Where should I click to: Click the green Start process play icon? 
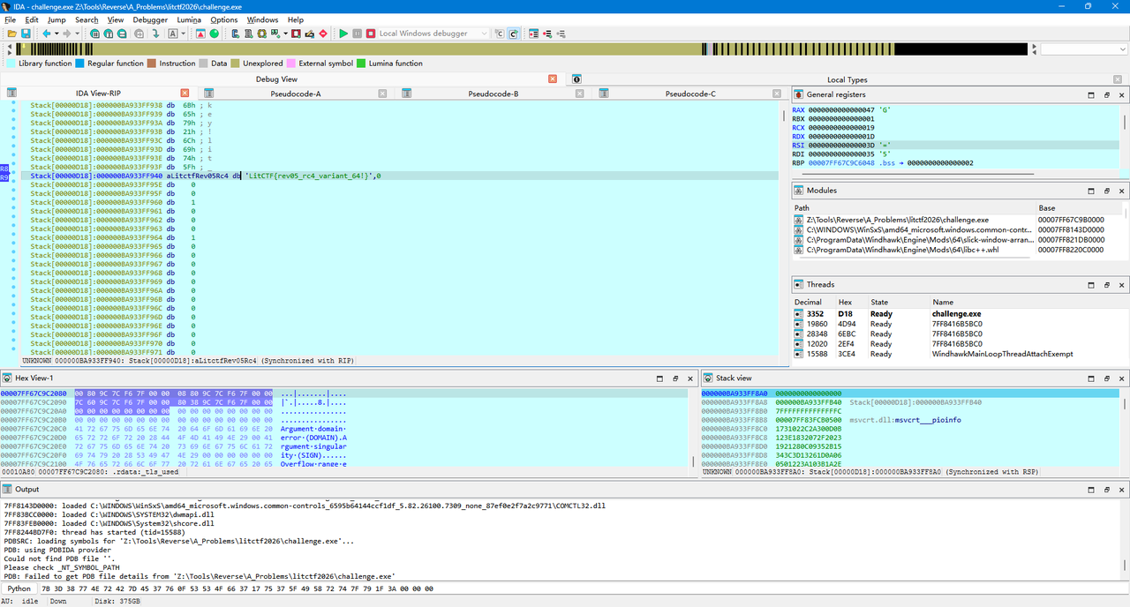pos(343,34)
